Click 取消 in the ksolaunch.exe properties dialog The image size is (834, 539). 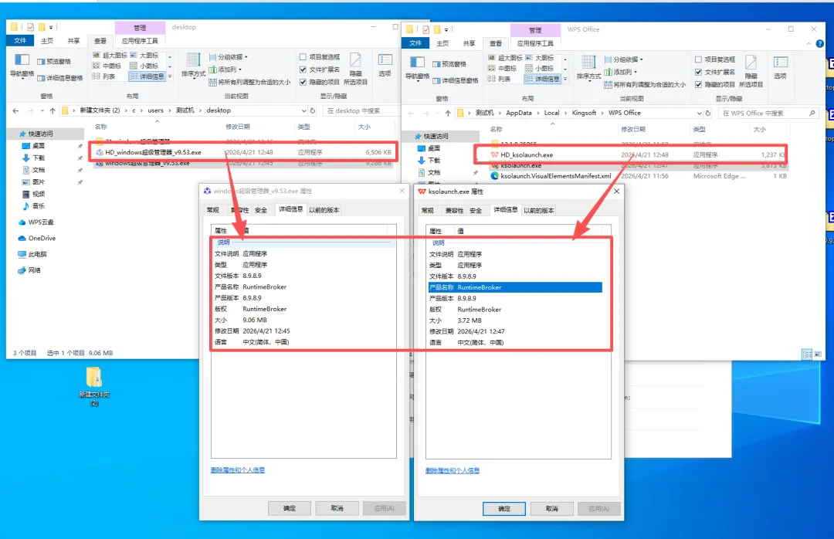click(552, 509)
